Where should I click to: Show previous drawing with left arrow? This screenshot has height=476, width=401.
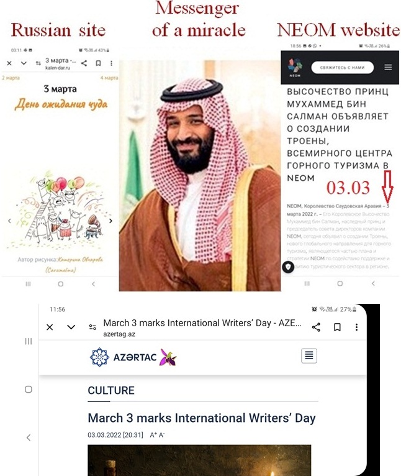pos(9,221)
